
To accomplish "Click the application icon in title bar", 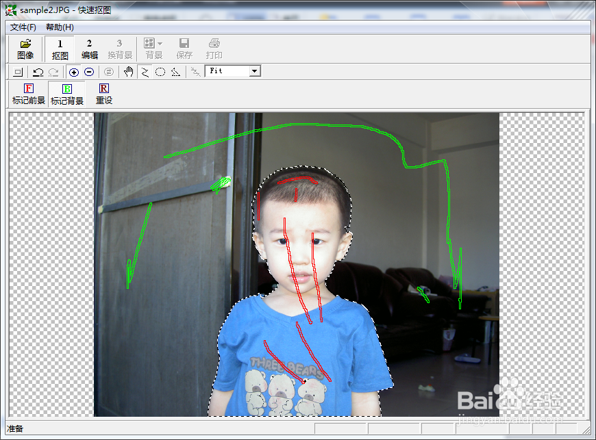I will coord(11,10).
